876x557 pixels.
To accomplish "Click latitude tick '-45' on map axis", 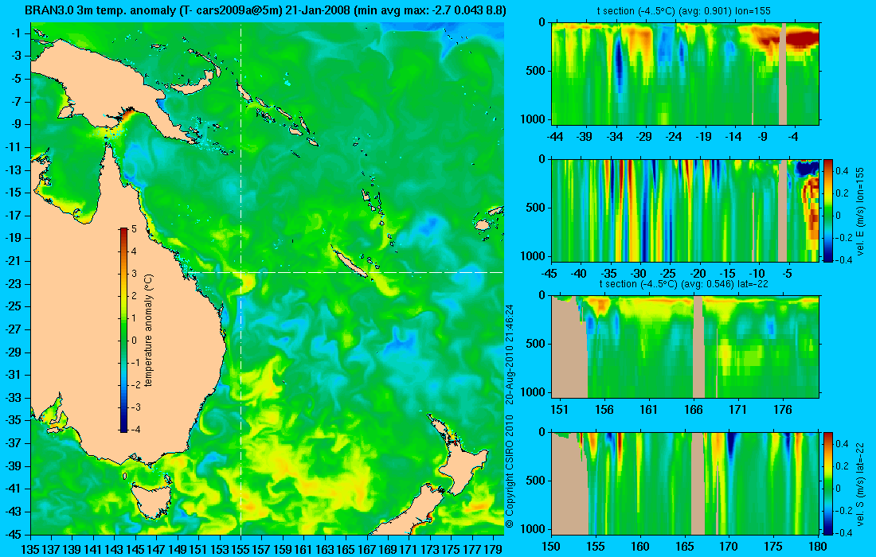I will tap(14, 534).
